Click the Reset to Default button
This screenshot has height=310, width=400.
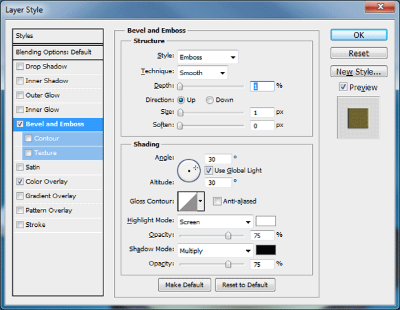click(x=245, y=285)
